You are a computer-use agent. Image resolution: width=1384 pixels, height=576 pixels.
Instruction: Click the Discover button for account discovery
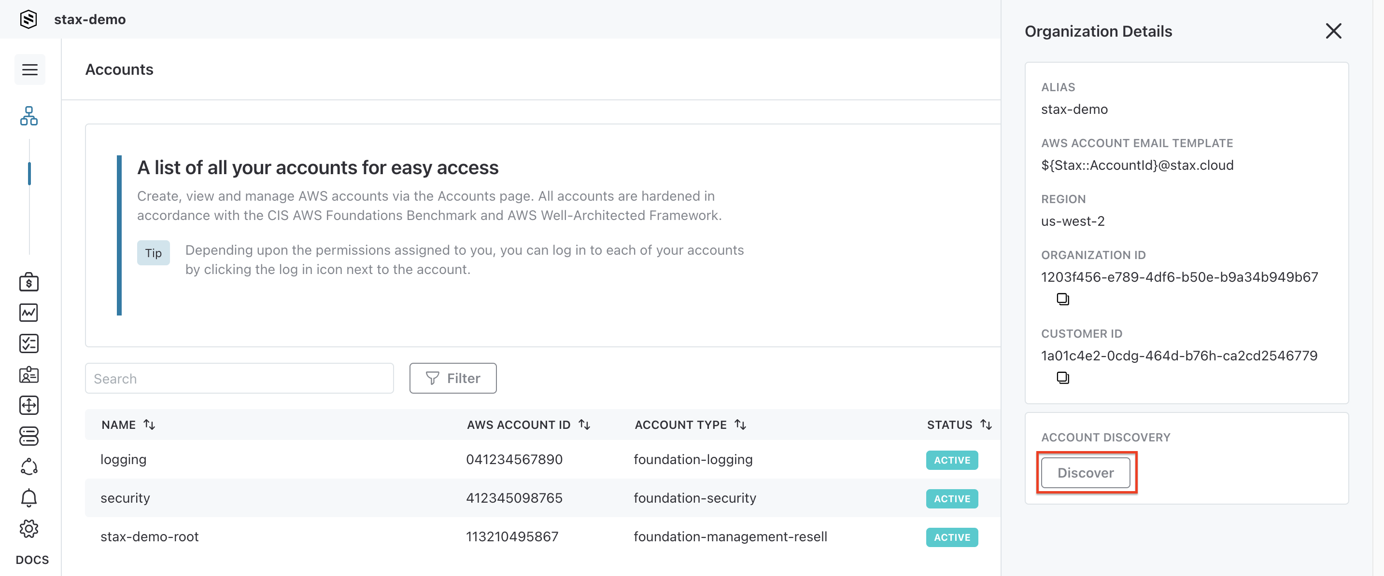click(x=1086, y=472)
